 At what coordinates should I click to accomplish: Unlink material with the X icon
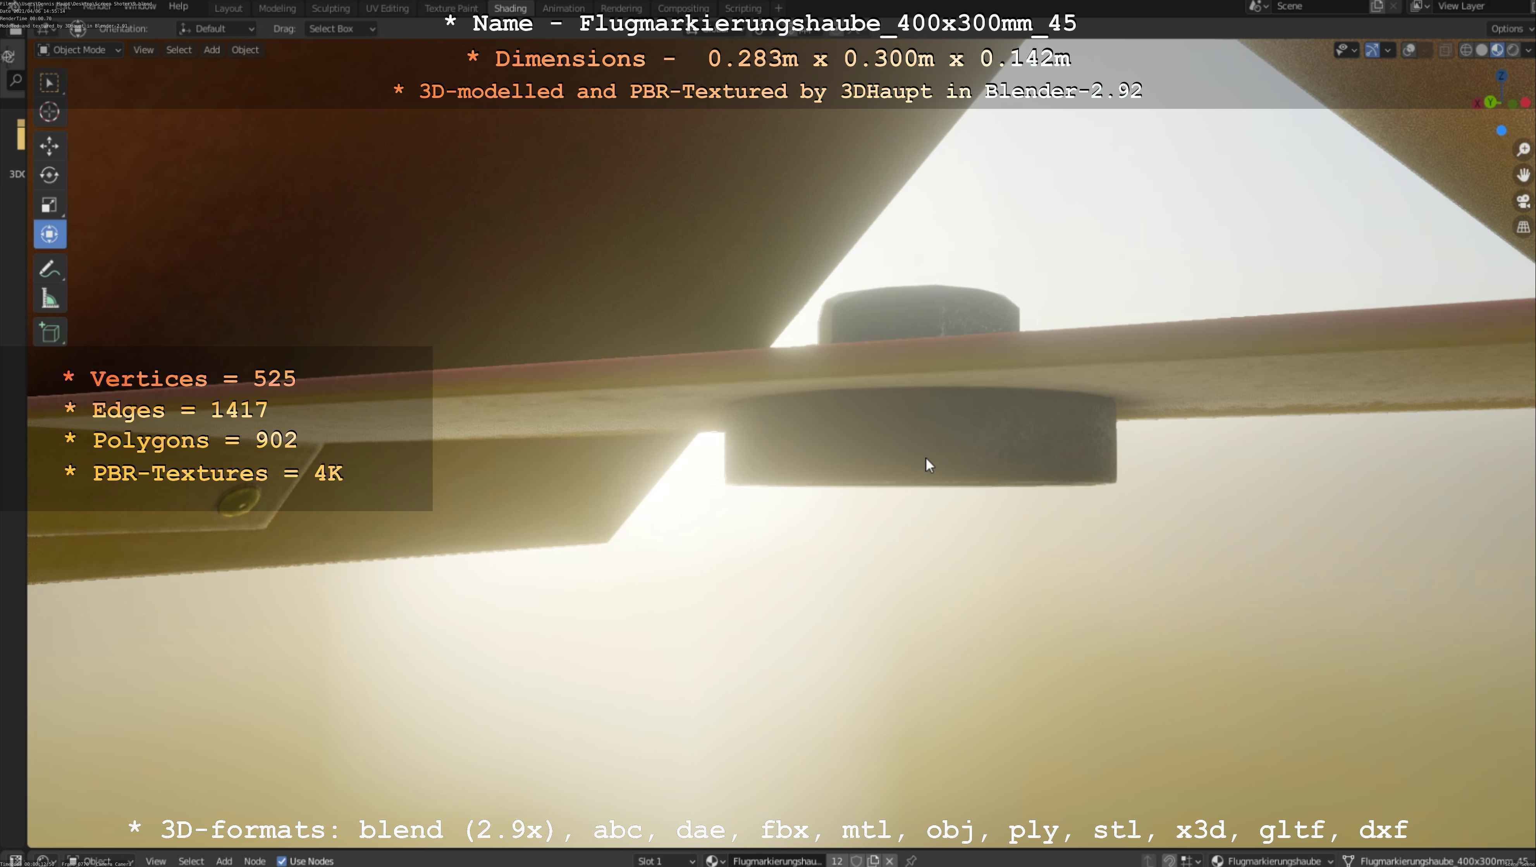[x=889, y=860]
